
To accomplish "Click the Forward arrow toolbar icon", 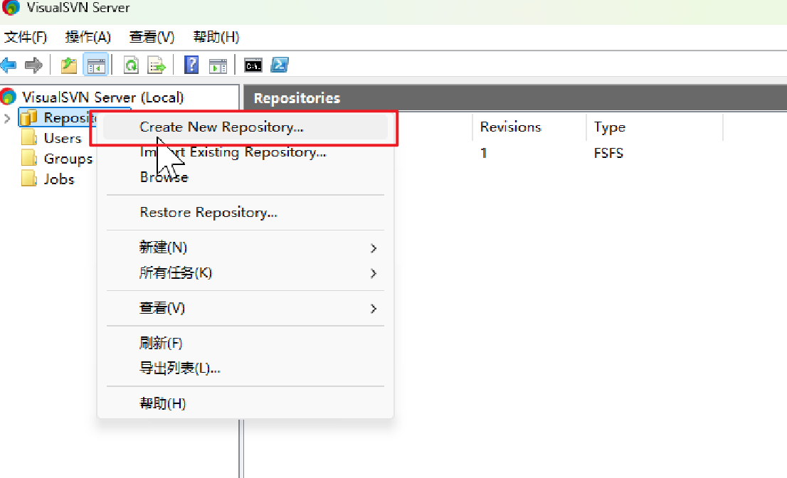I will (x=33, y=65).
